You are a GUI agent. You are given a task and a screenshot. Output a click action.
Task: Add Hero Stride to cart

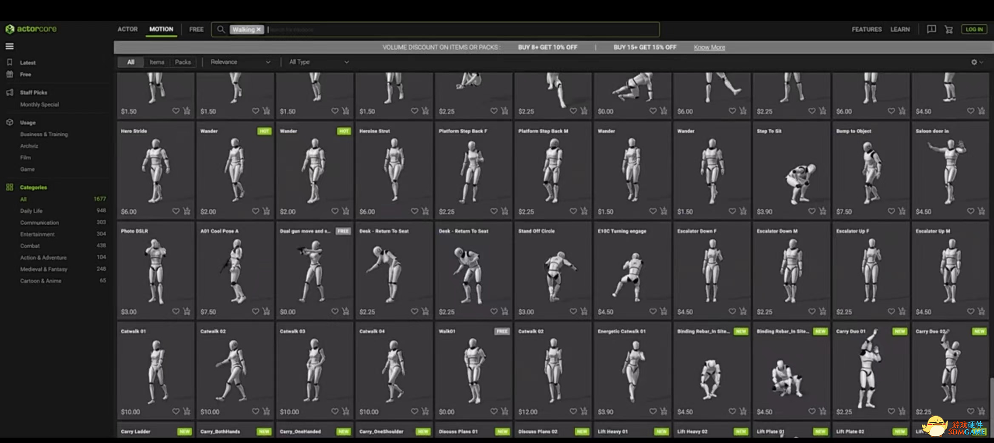(187, 211)
